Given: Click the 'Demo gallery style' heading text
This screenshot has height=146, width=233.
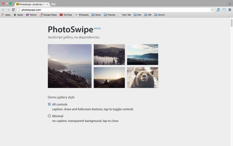Looking at the screenshot, I should point(61,97).
